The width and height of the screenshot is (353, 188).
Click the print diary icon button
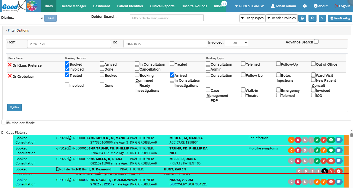302,18
